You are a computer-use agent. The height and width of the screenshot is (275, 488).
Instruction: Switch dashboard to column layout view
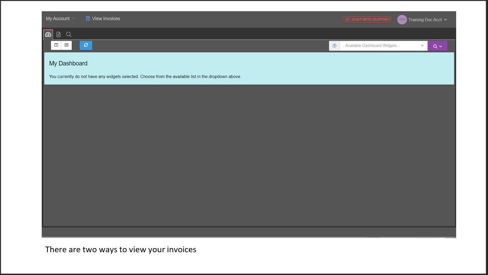[x=56, y=46]
